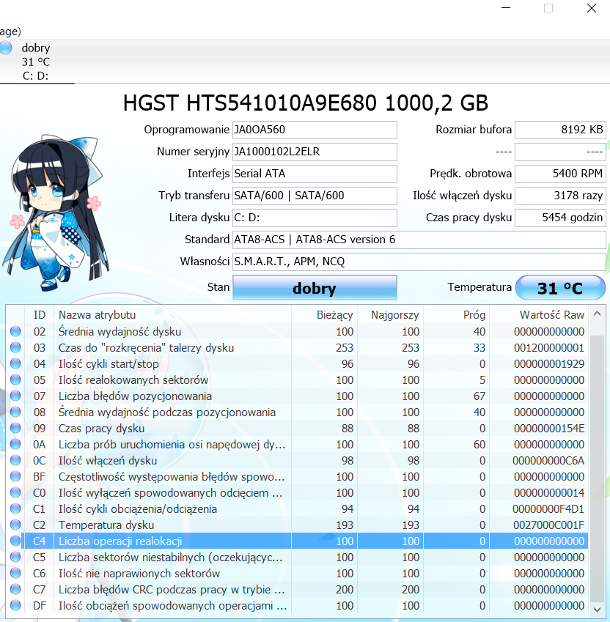
Task: Click the scroll up arrow of attribute list
Action: pos(597,314)
